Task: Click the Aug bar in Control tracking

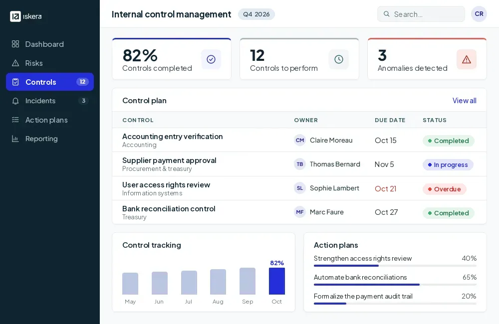Action: point(218,282)
